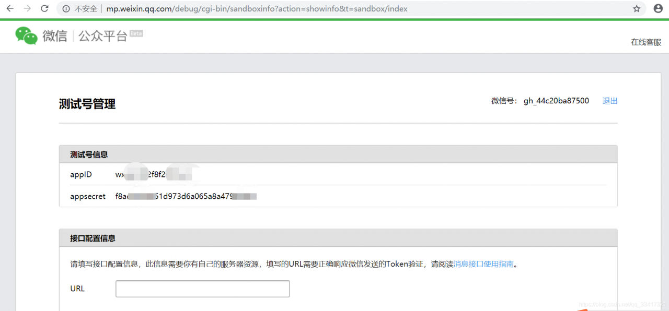The width and height of the screenshot is (669, 311).
Task: Click into the URL input field
Action: (x=203, y=289)
